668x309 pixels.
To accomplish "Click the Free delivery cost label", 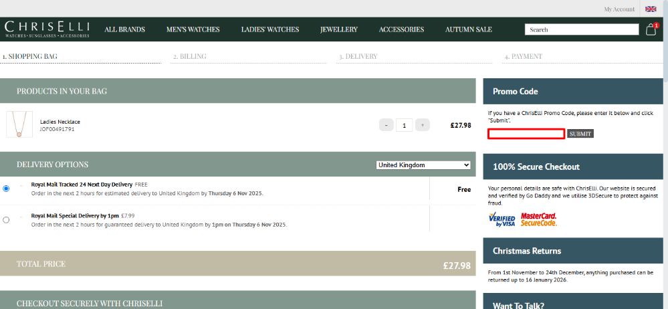I will point(464,189).
